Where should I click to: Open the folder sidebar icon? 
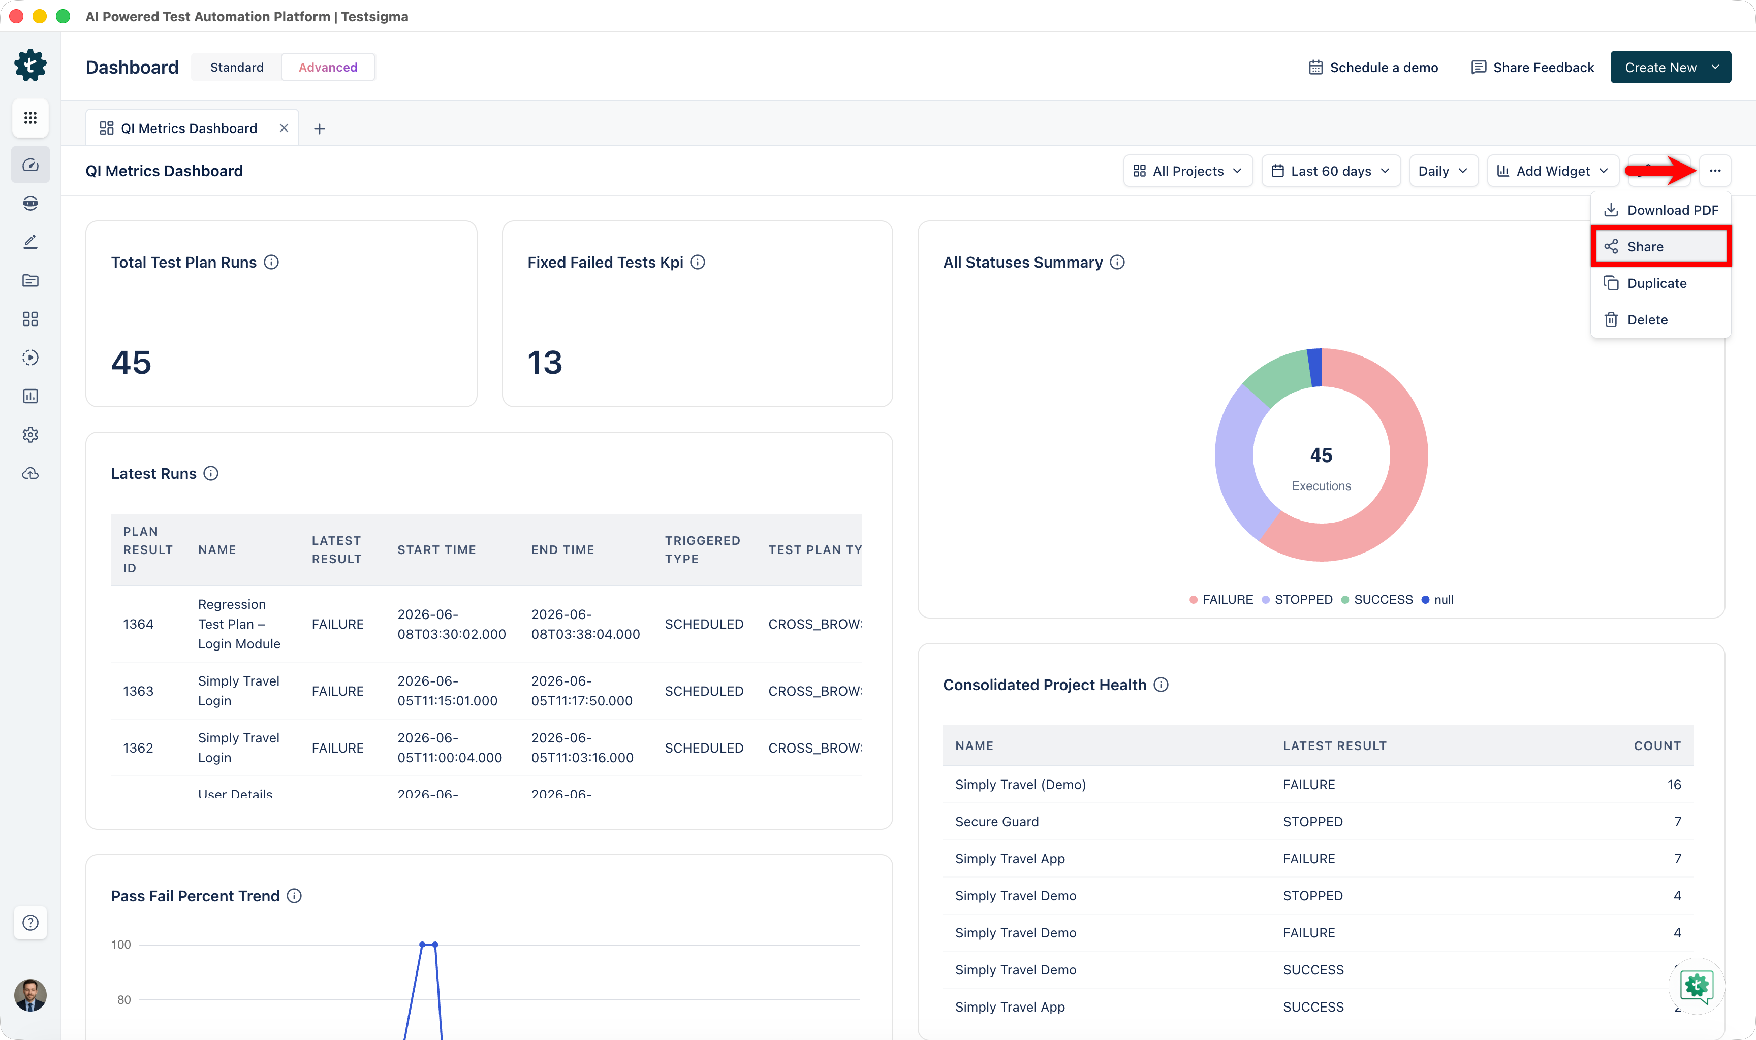30,280
